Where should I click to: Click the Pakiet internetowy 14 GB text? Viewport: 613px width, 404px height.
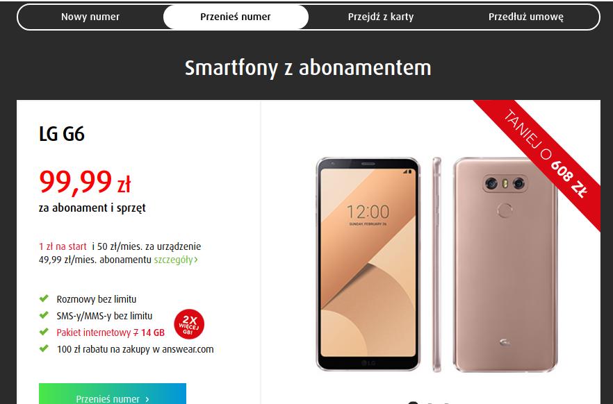pos(111,333)
